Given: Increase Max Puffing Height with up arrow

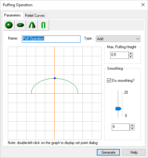Looking at the screenshot, I should 131,53.
